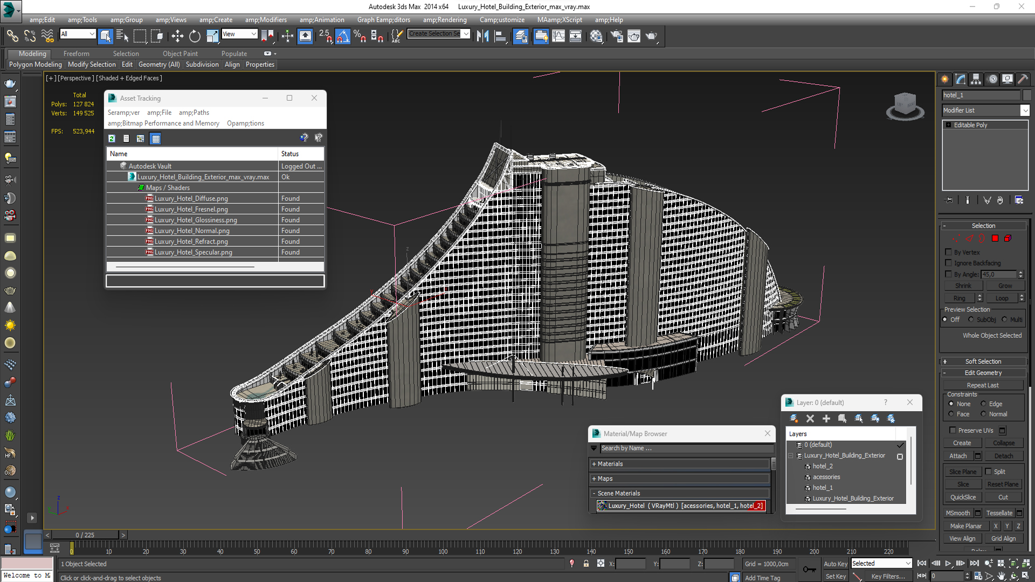Open selection filter All dropdown
The width and height of the screenshot is (1035, 582).
click(x=92, y=34)
